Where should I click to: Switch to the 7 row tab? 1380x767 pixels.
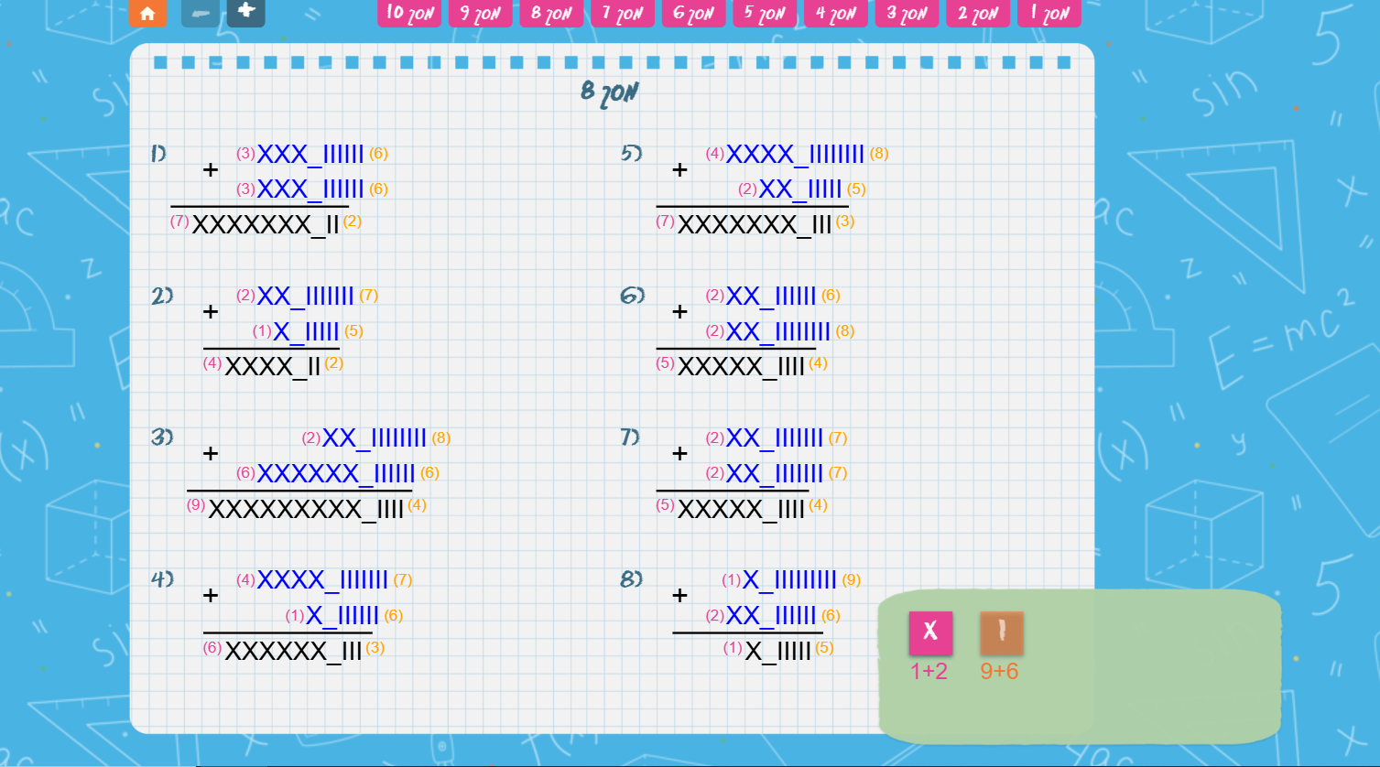(x=623, y=13)
